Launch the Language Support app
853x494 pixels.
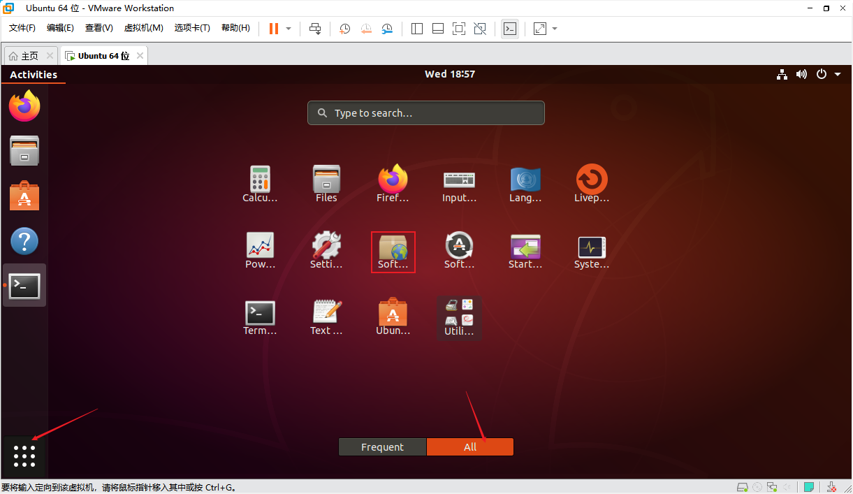pos(525,184)
